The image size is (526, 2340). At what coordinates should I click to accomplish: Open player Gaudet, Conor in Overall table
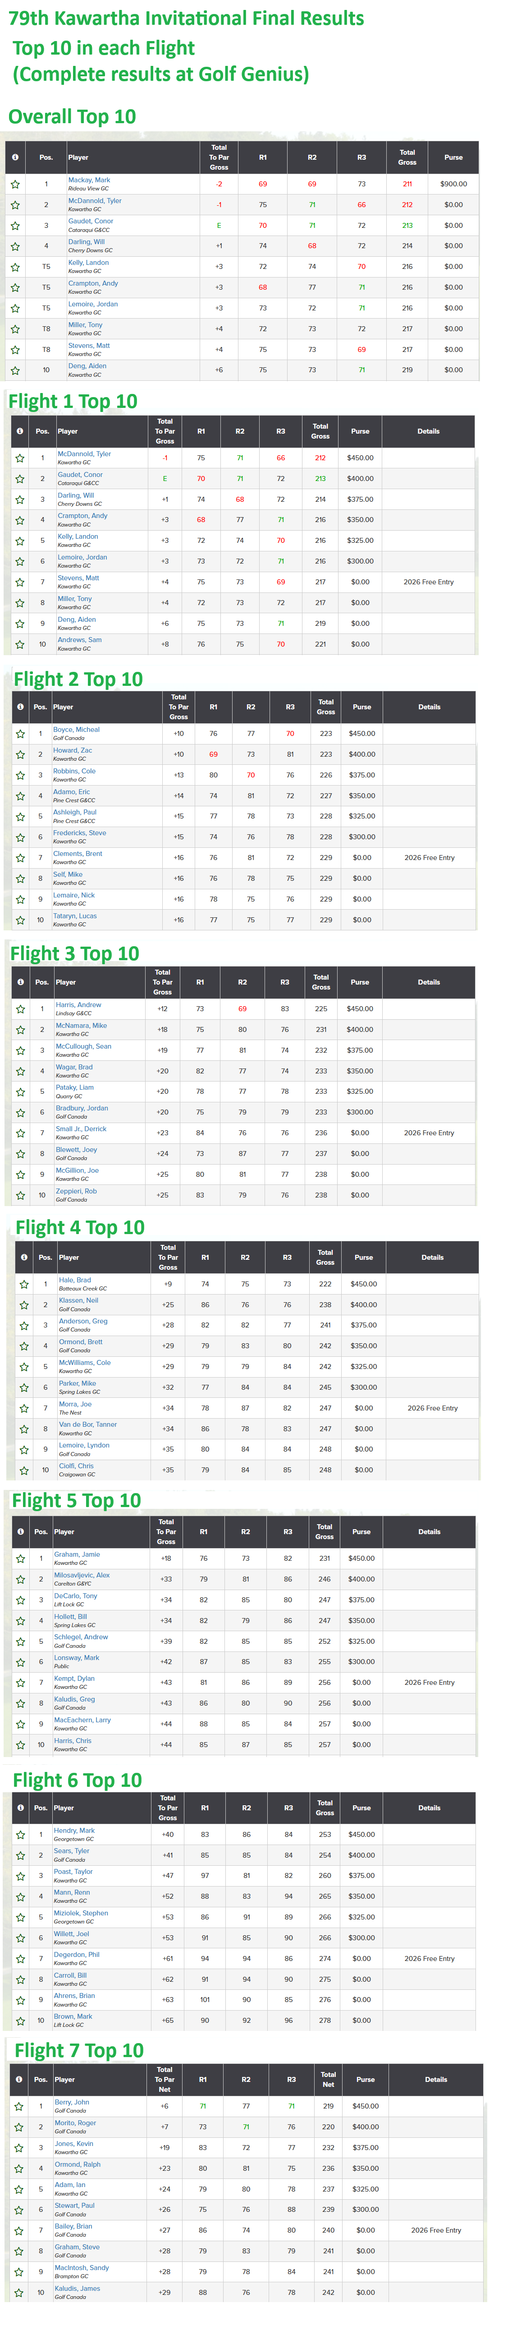point(91,221)
